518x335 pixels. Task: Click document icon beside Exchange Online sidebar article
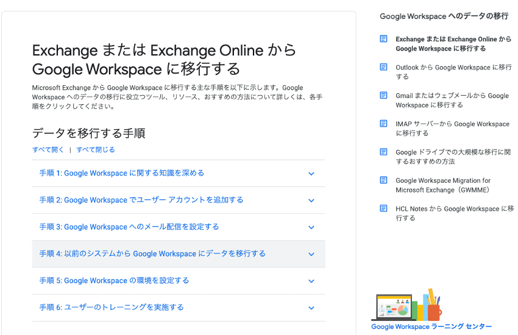(x=383, y=39)
